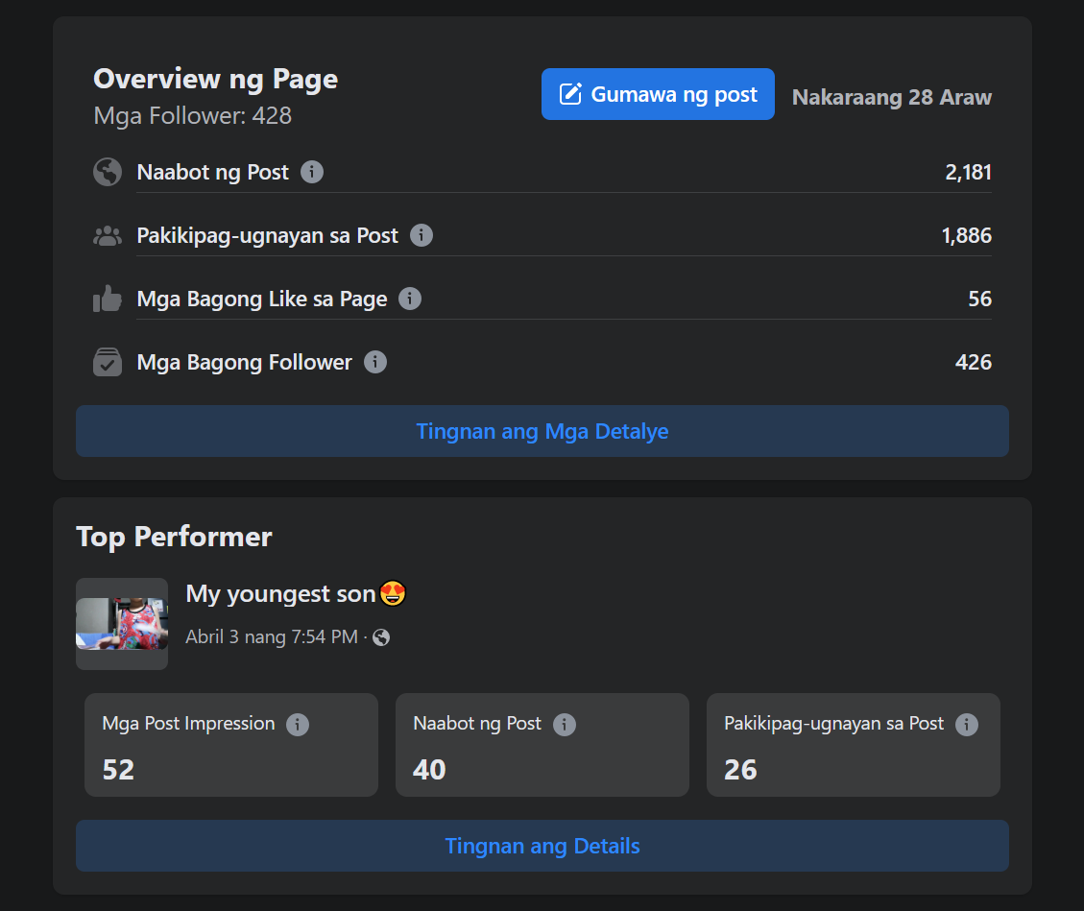Open the My youngest son post title
Viewport: 1084px width, 911px height.
280,594
